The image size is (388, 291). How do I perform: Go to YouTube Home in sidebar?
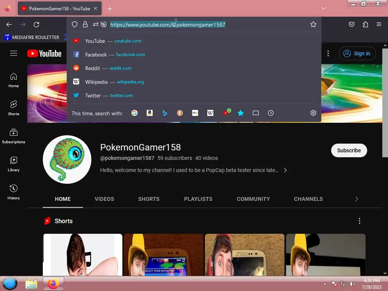14,80
